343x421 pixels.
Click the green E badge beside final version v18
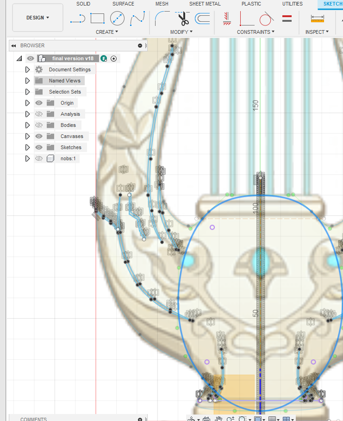click(104, 58)
